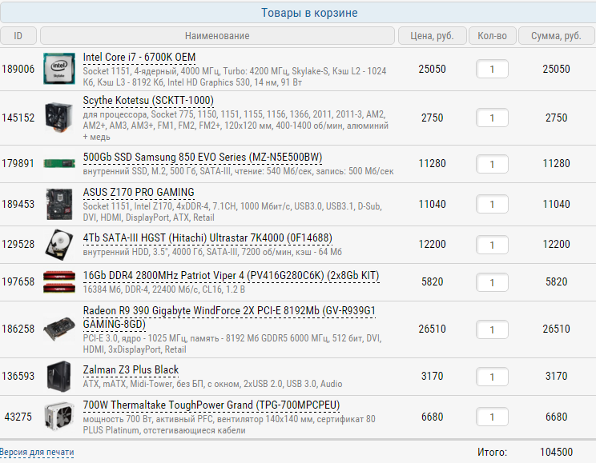Viewport: 596px width, 463px height.
Task: Open the Scythe Kotetsu (SCKTT-1000) link
Action: [x=148, y=101]
